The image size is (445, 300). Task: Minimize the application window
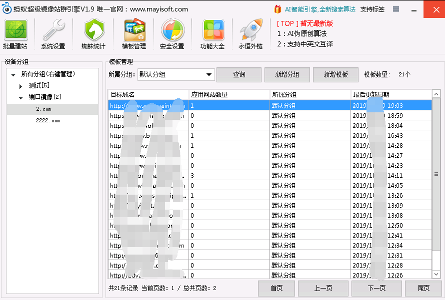coord(414,10)
